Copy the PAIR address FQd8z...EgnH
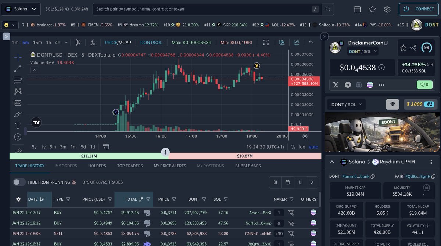The width and height of the screenshot is (441, 246). click(434, 177)
